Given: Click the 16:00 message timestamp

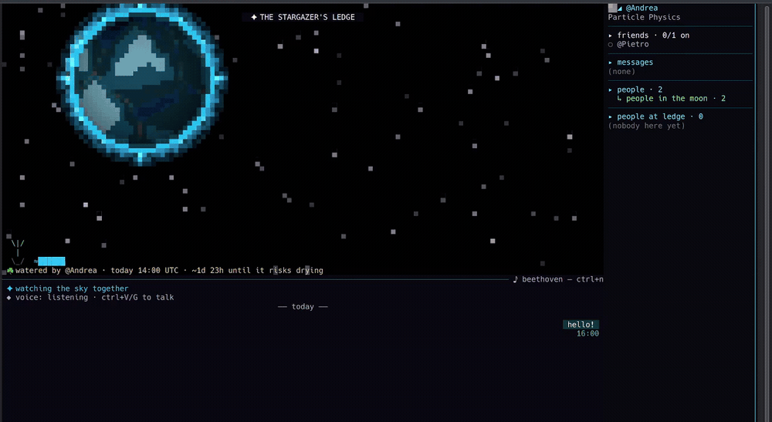Looking at the screenshot, I should point(587,333).
